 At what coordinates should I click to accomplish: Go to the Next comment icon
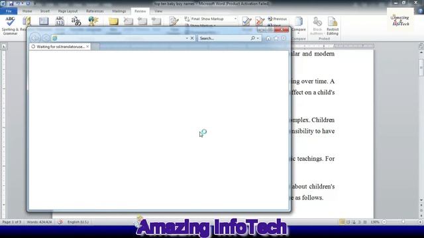pos(156,21)
